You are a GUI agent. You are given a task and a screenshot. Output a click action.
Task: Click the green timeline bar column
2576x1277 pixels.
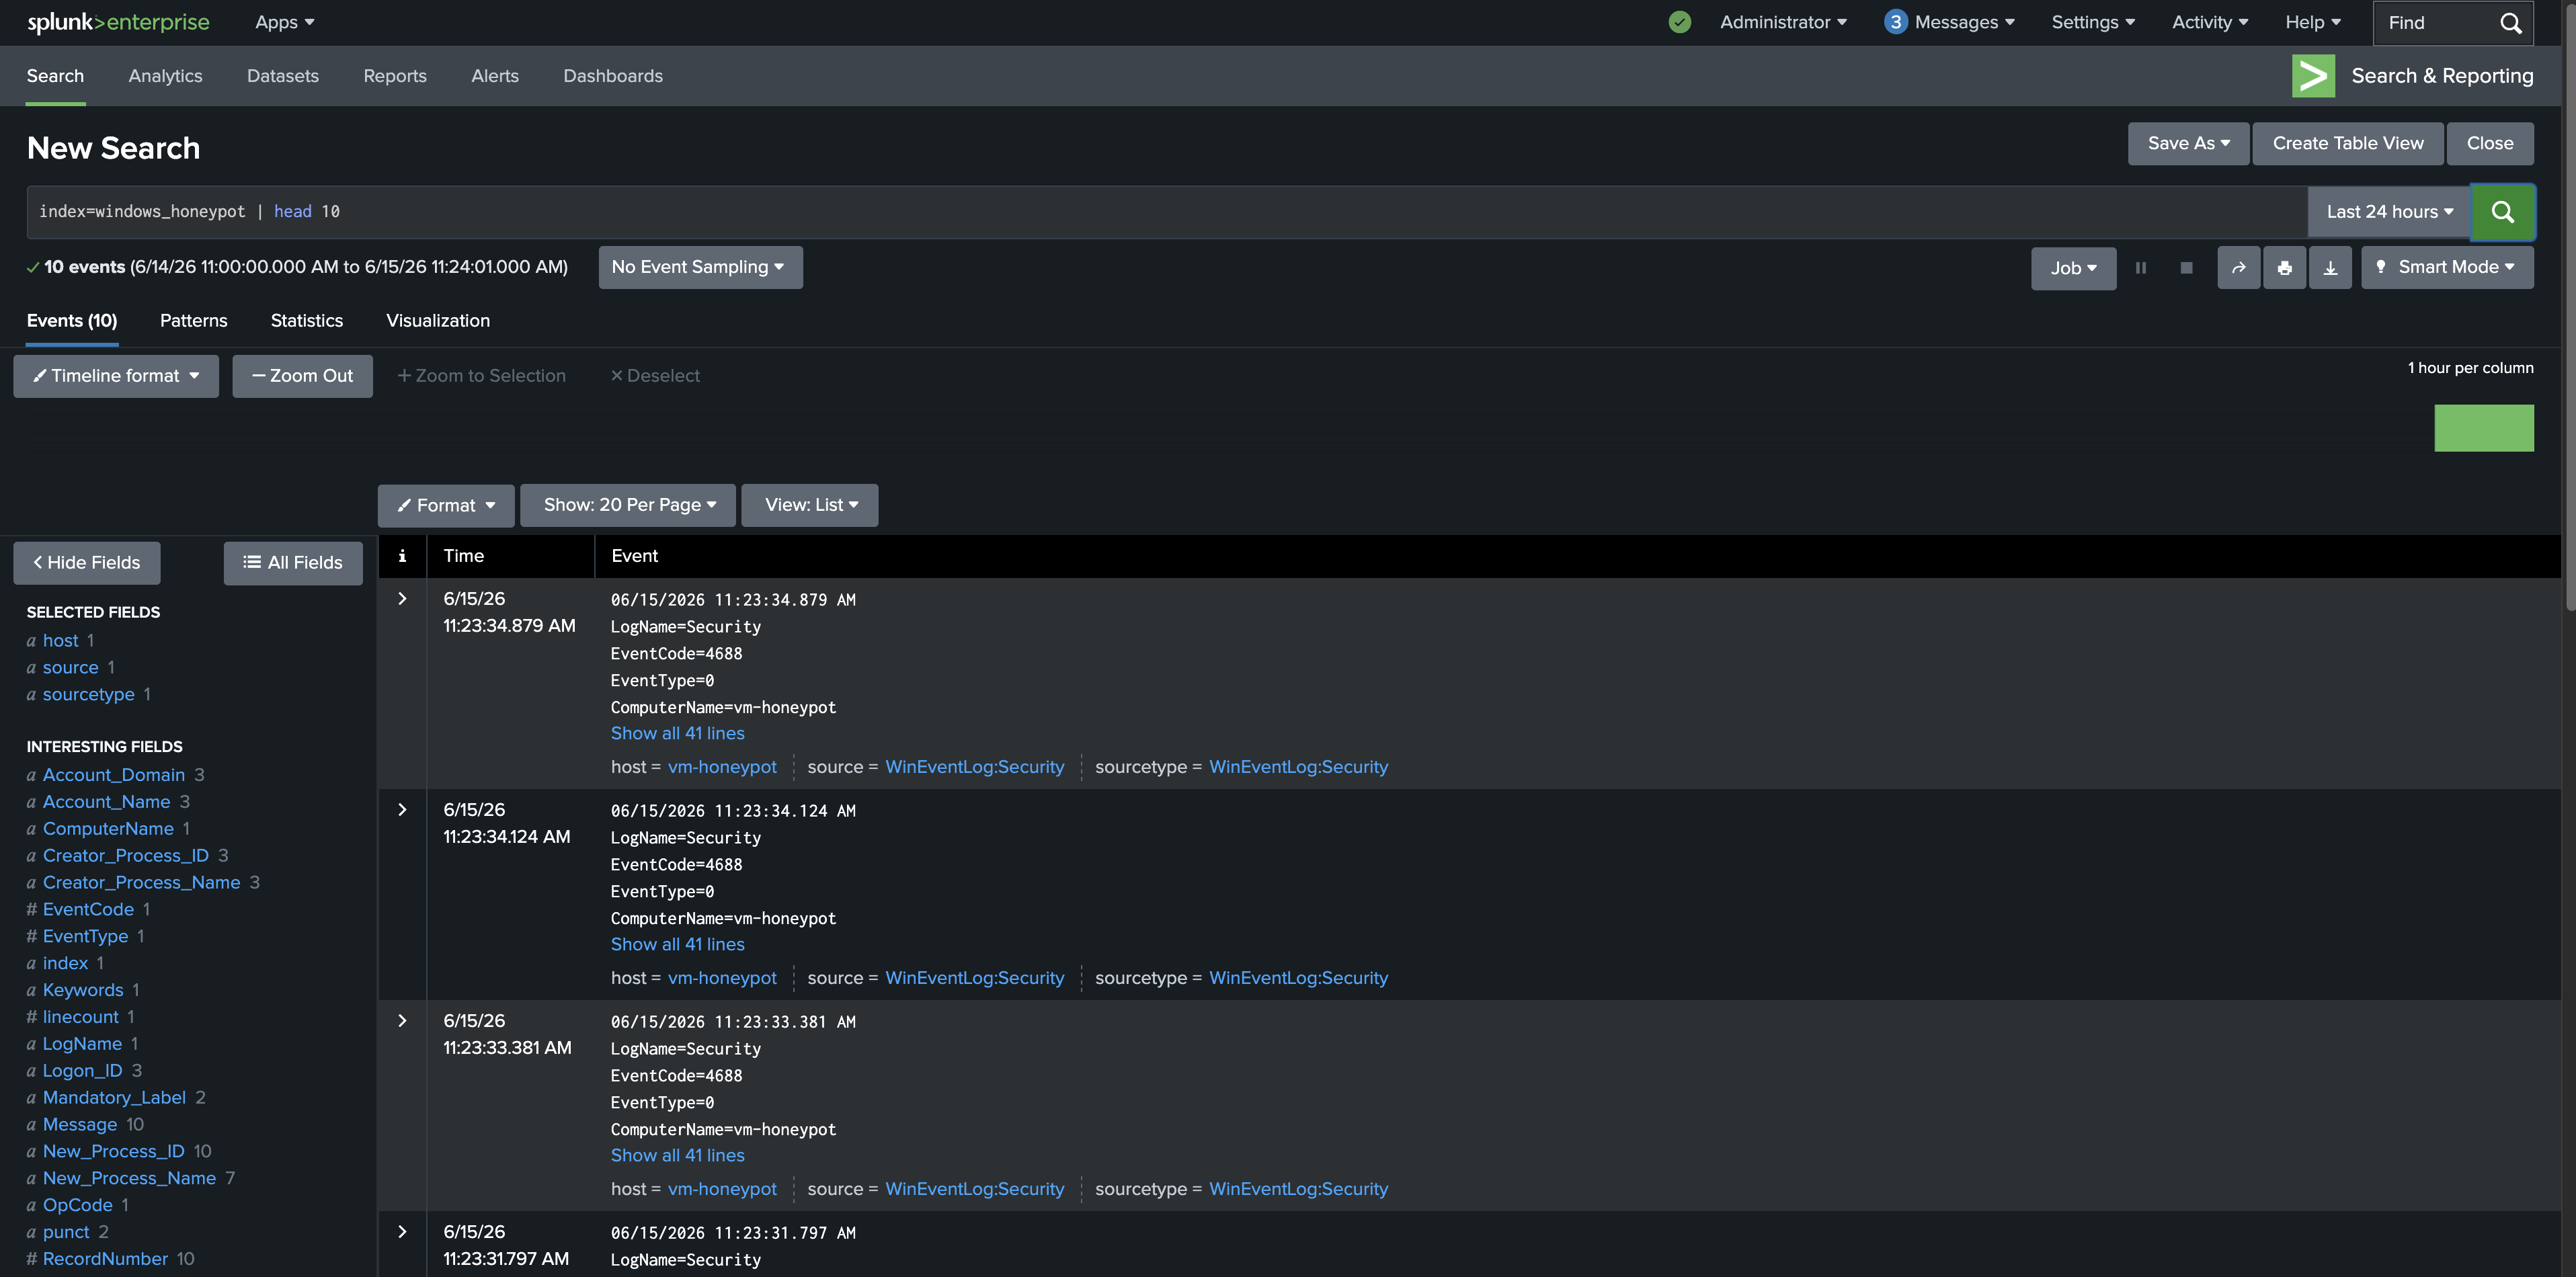click(x=2484, y=428)
